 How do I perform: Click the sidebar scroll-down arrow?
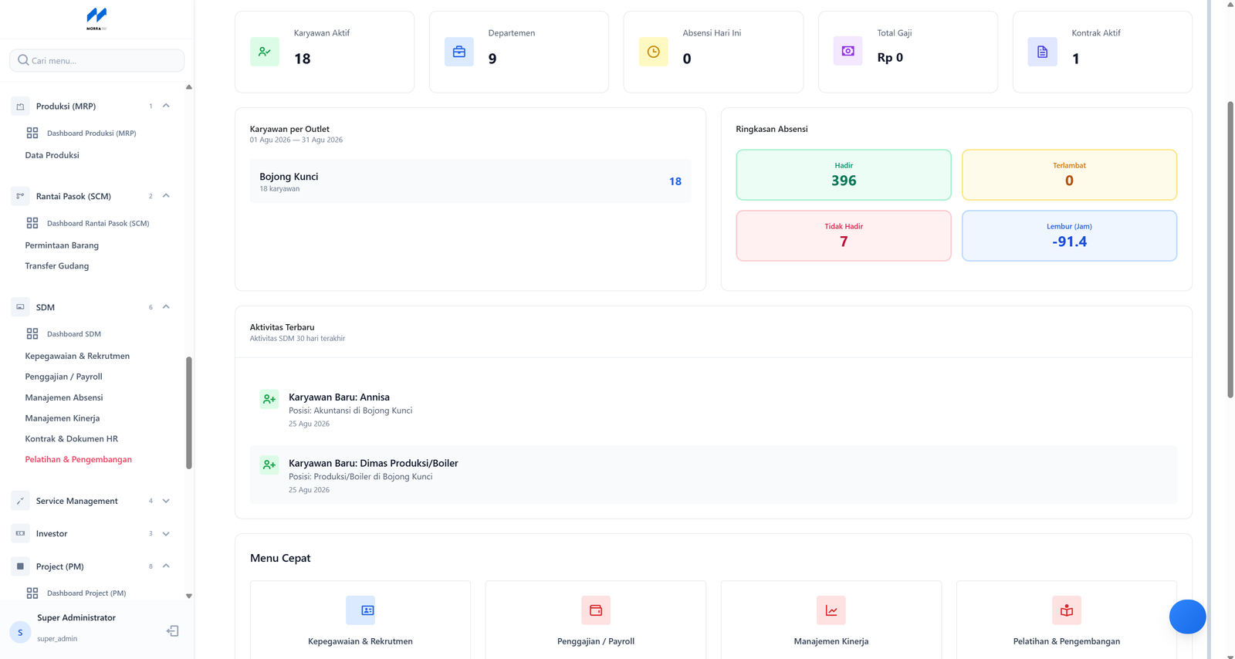pos(189,596)
